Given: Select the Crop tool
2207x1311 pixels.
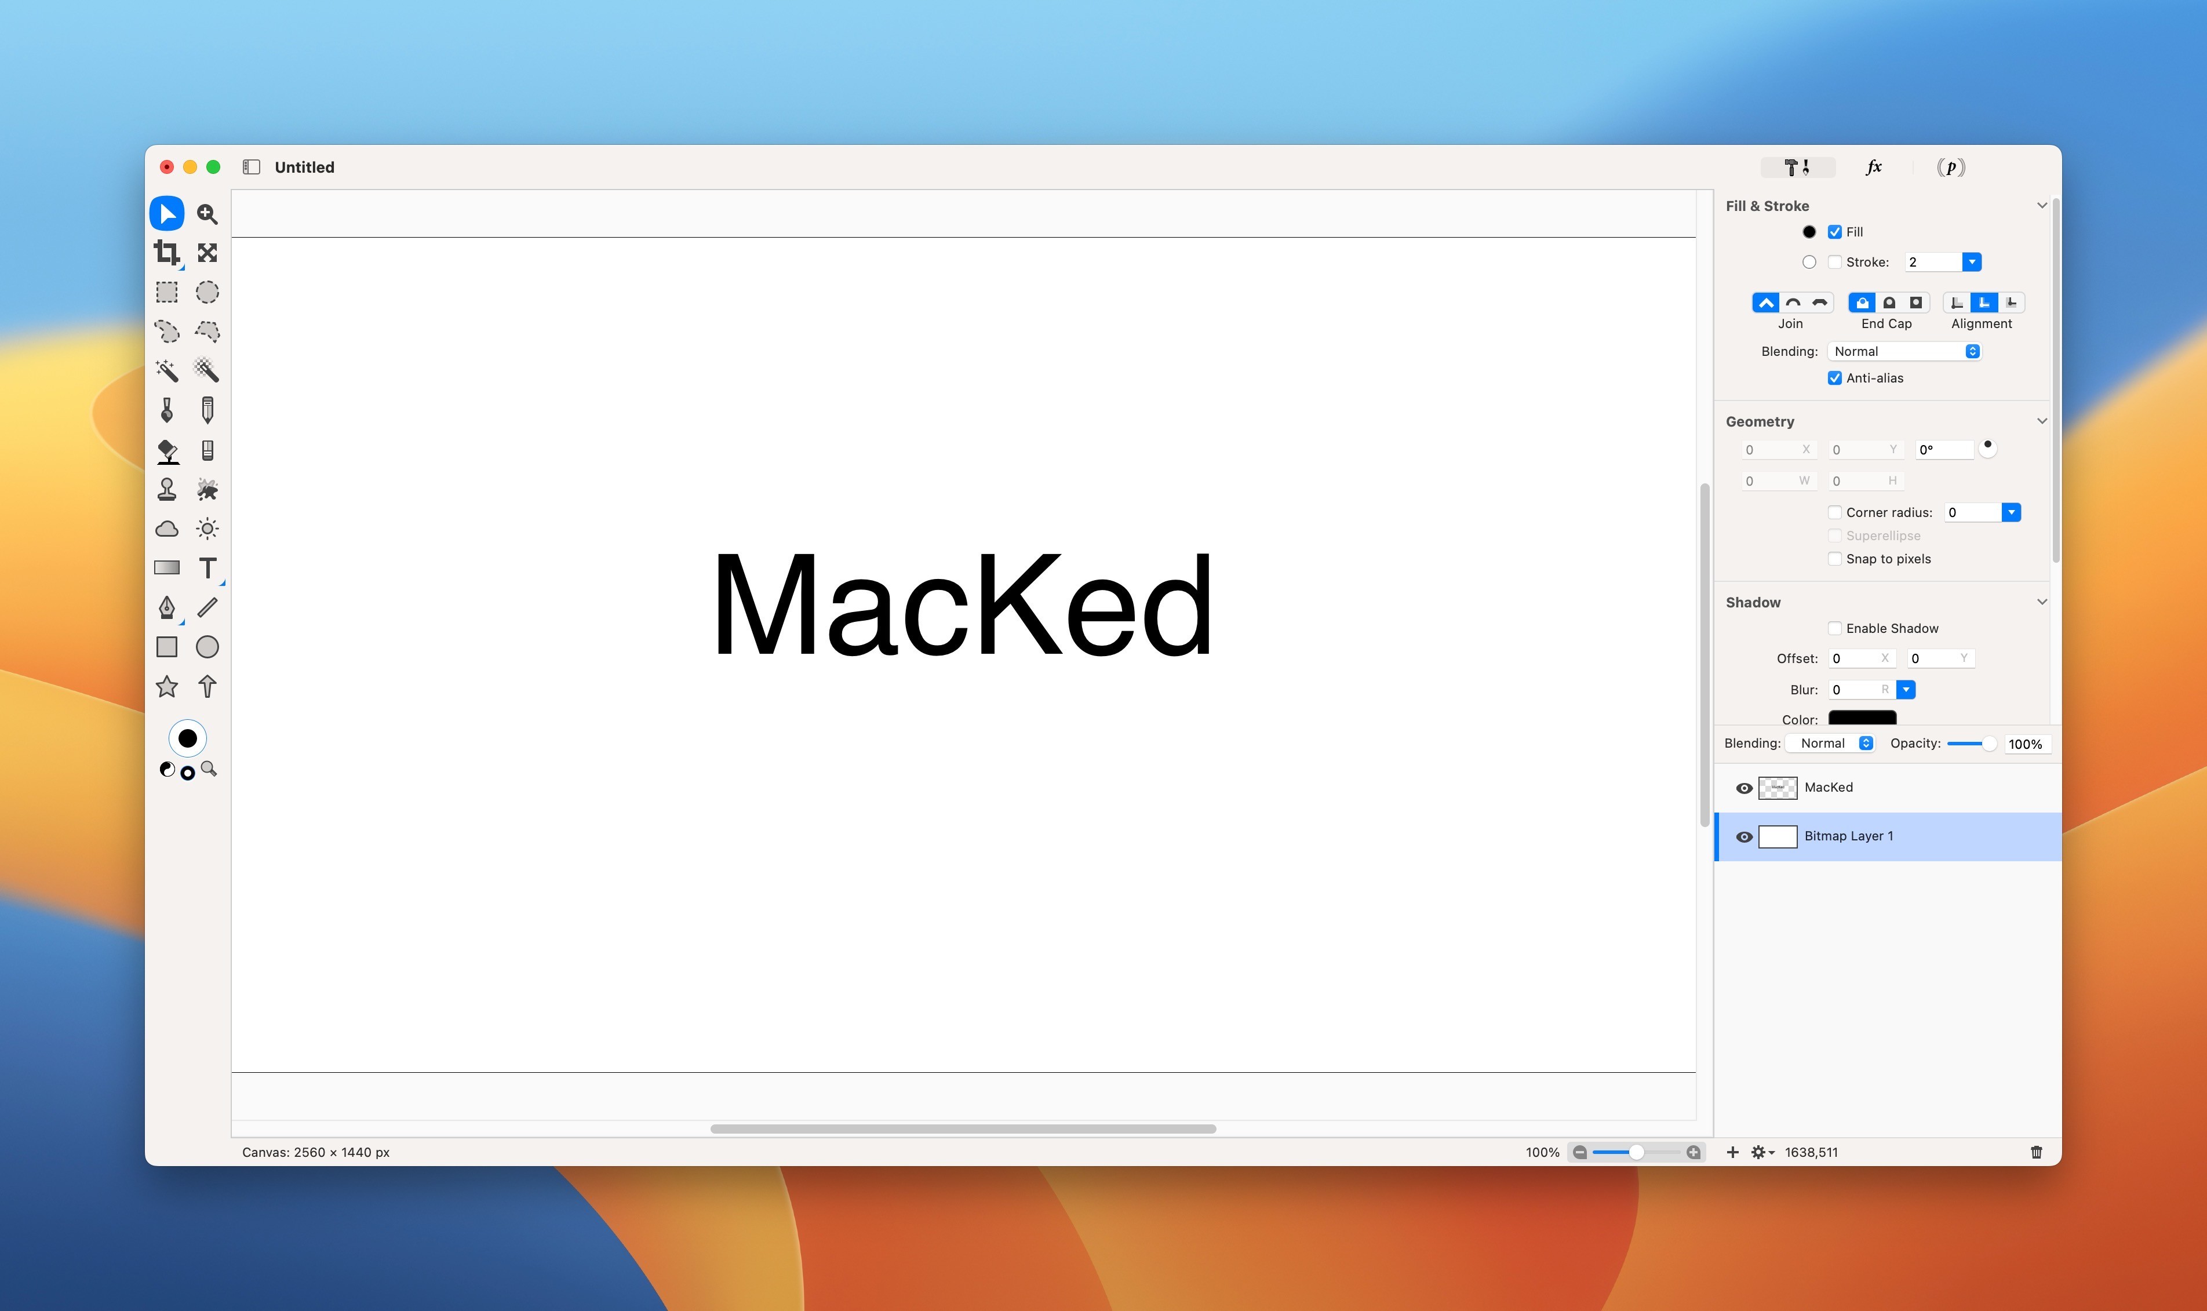Looking at the screenshot, I should coord(166,253).
